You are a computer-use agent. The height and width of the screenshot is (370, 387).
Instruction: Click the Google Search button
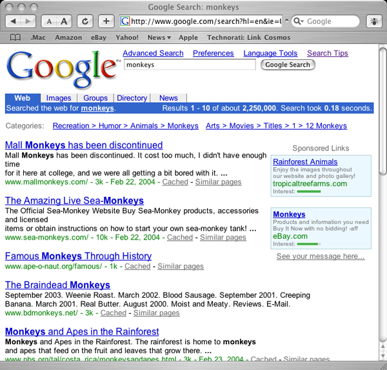pyautogui.click(x=288, y=65)
